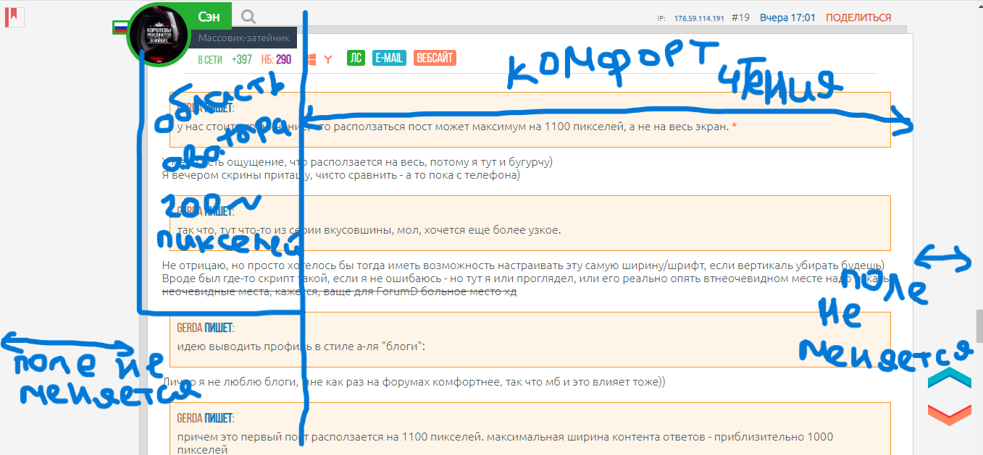Click the В СЕТИ online status
The width and height of the screenshot is (983, 455).
click(210, 59)
